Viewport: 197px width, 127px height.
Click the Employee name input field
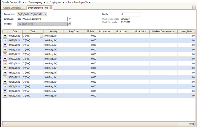coord(42,19)
